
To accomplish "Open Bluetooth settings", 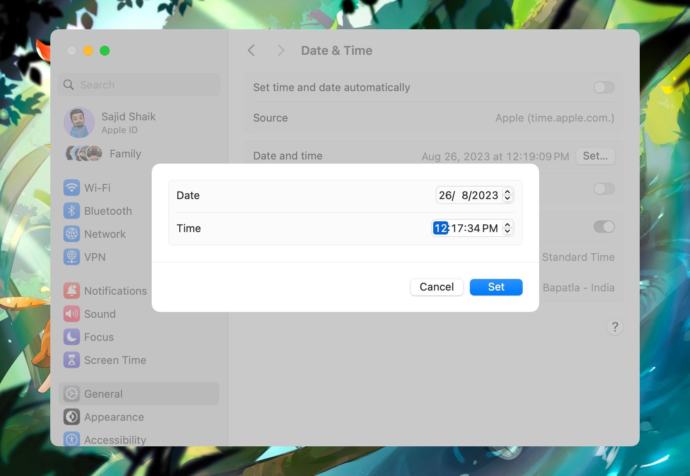I will [108, 211].
